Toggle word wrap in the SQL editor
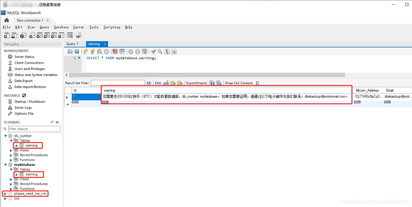Screen dimensions: 412x207 click(x=174, y=51)
